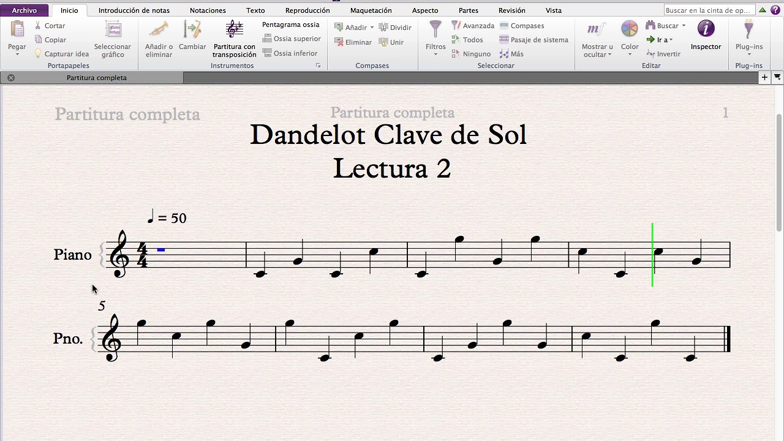
Task: Collapse the ribbon with green triangle
Action: pos(762,10)
